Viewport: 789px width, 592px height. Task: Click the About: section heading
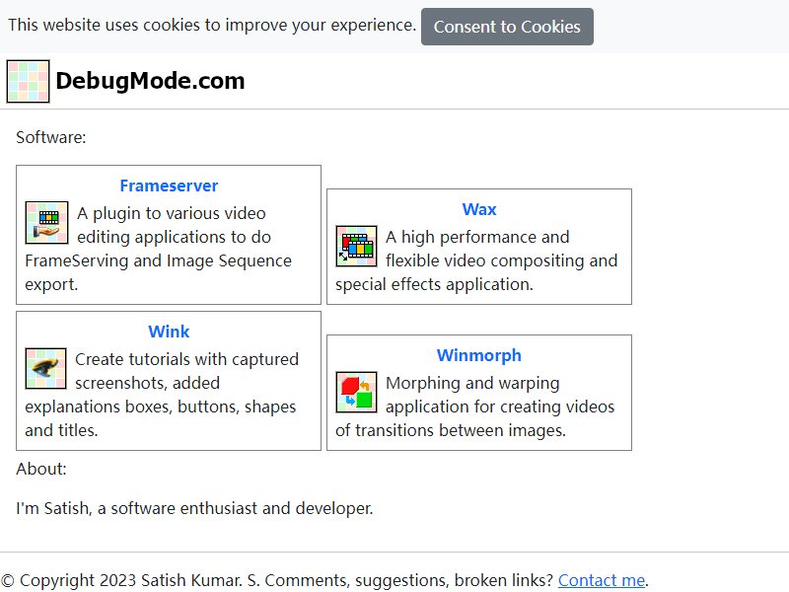point(41,470)
